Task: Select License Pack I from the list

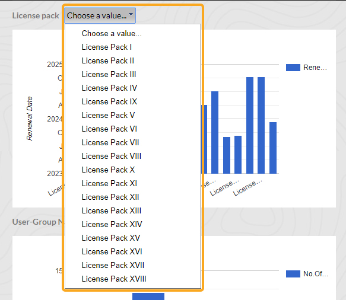Action: [133, 47]
